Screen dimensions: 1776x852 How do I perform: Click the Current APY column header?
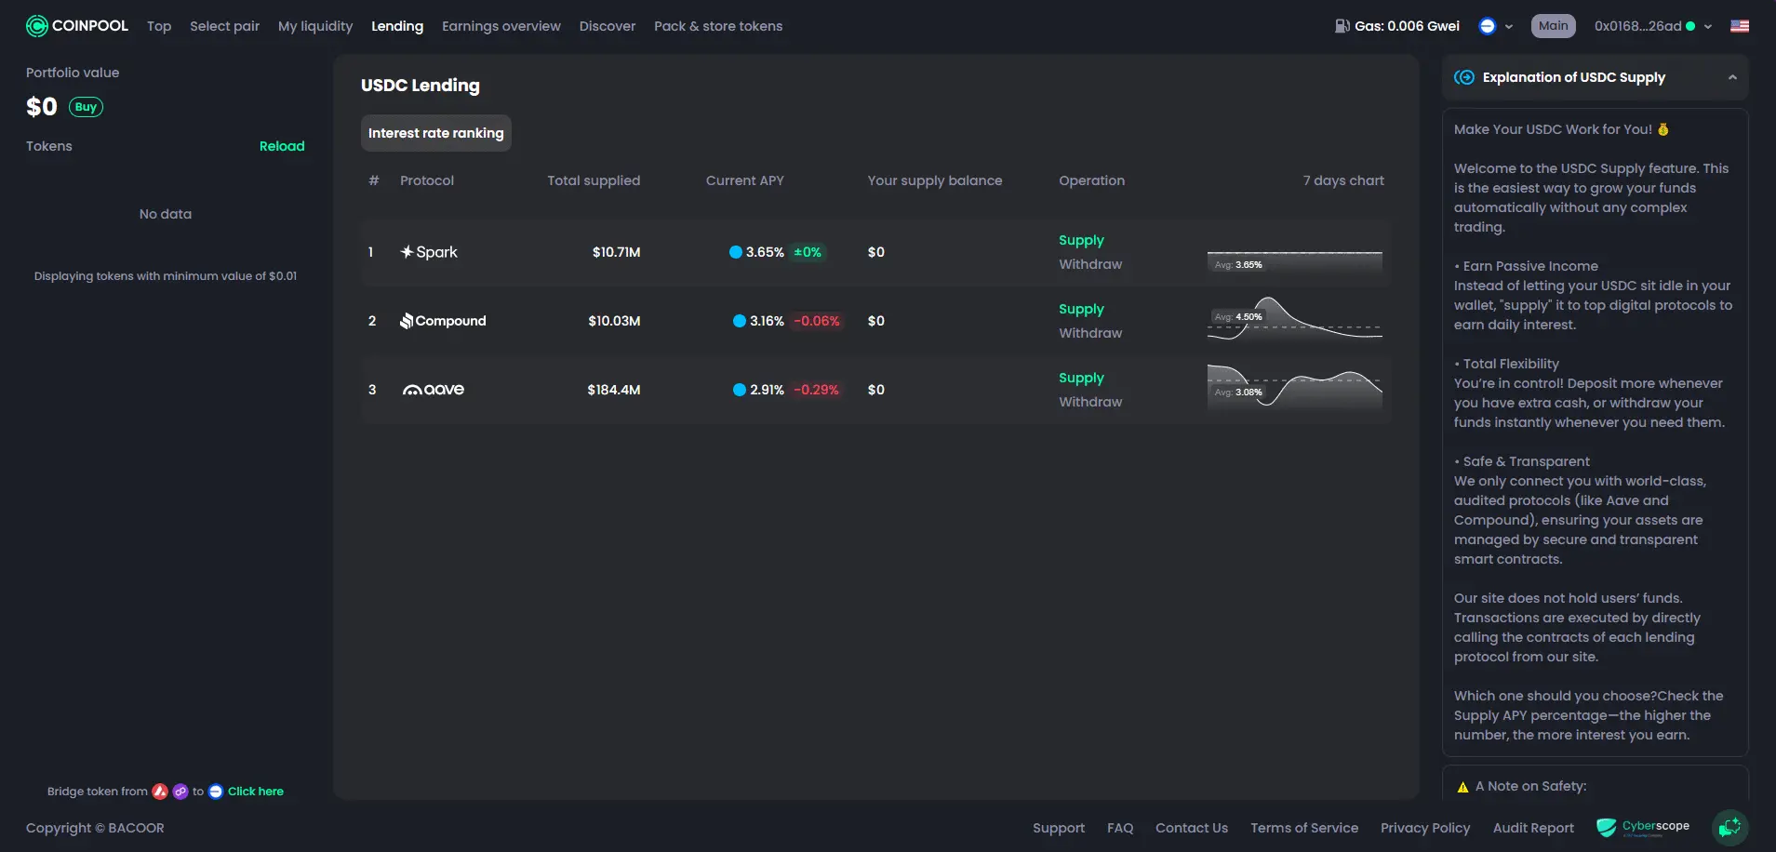[745, 180]
